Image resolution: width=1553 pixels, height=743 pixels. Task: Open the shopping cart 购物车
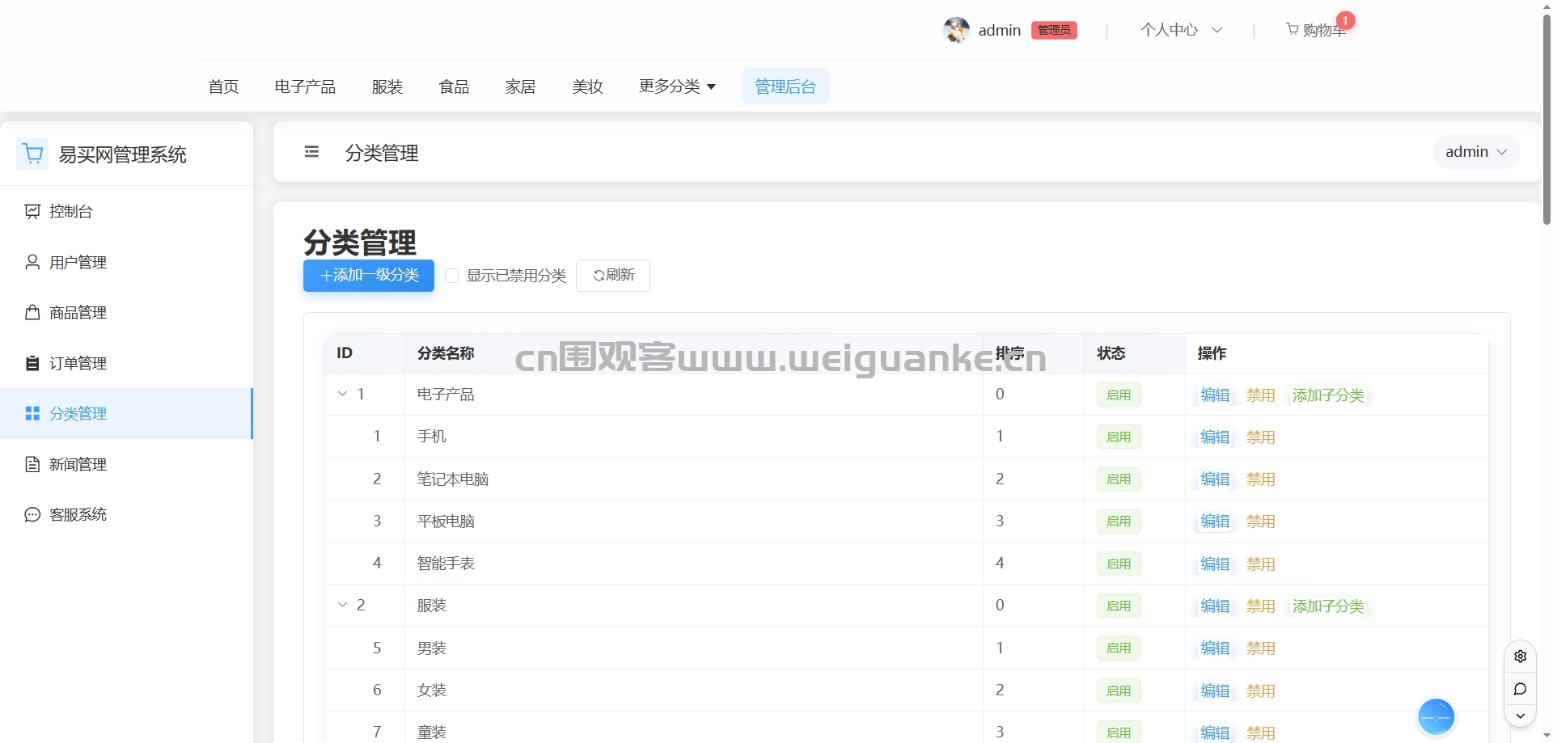(1316, 30)
